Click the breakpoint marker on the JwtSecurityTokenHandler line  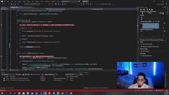pyautogui.click(x=1, y=56)
